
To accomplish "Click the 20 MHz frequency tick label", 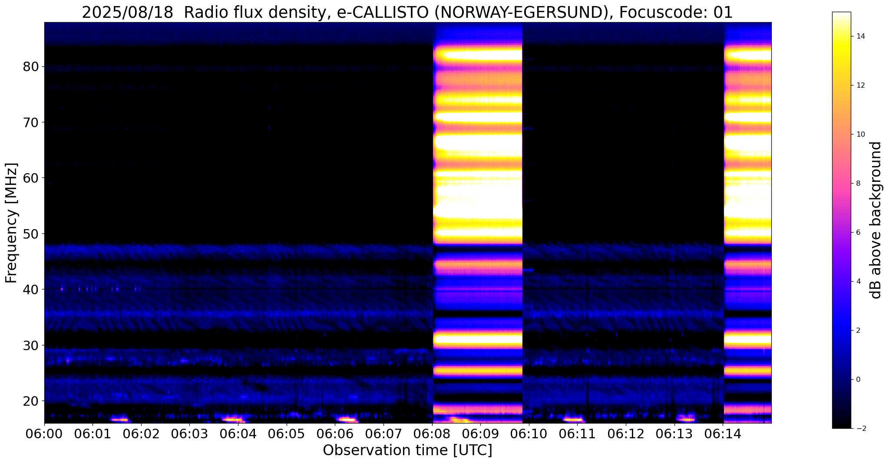I will [x=31, y=401].
